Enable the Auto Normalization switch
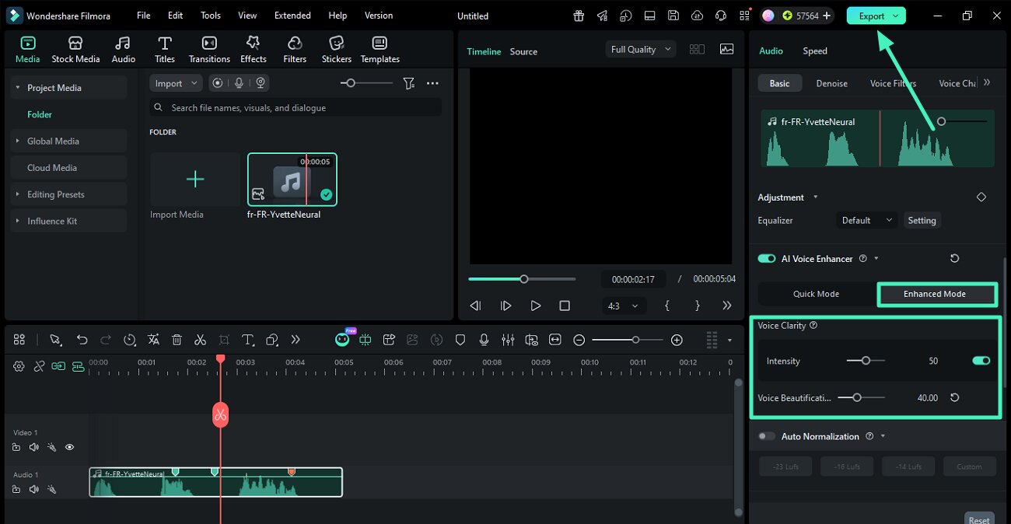Screen dimensions: 1011x524 (x=767, y=436)
